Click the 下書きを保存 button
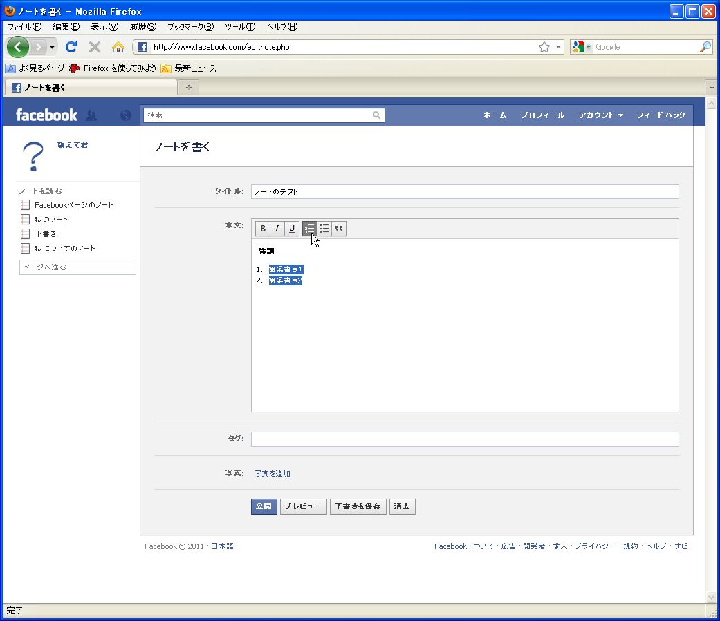720x621 pixels. [358, 506]
